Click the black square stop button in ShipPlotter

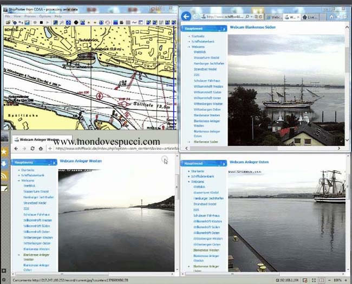[41, 22]
